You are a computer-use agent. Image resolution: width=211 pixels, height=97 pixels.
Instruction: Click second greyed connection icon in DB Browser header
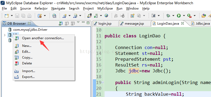[x=73, y=23]
